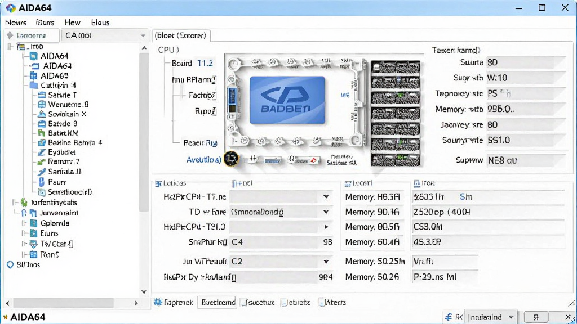
Task: Click the AIDA65 tree item icon
Action: coord(33,76)
